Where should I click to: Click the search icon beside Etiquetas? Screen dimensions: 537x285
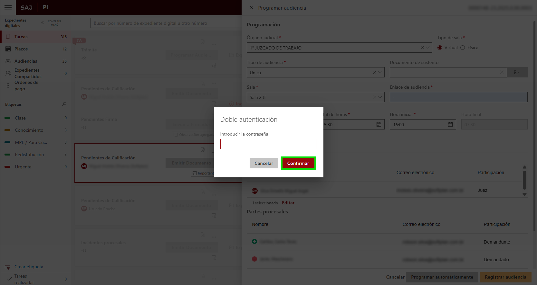pos(64,104)
